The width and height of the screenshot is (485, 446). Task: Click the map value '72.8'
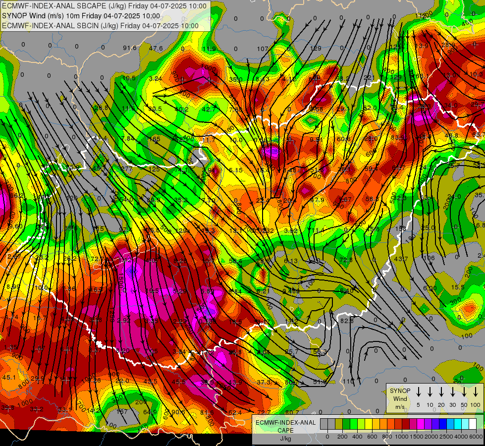[346, 260]
